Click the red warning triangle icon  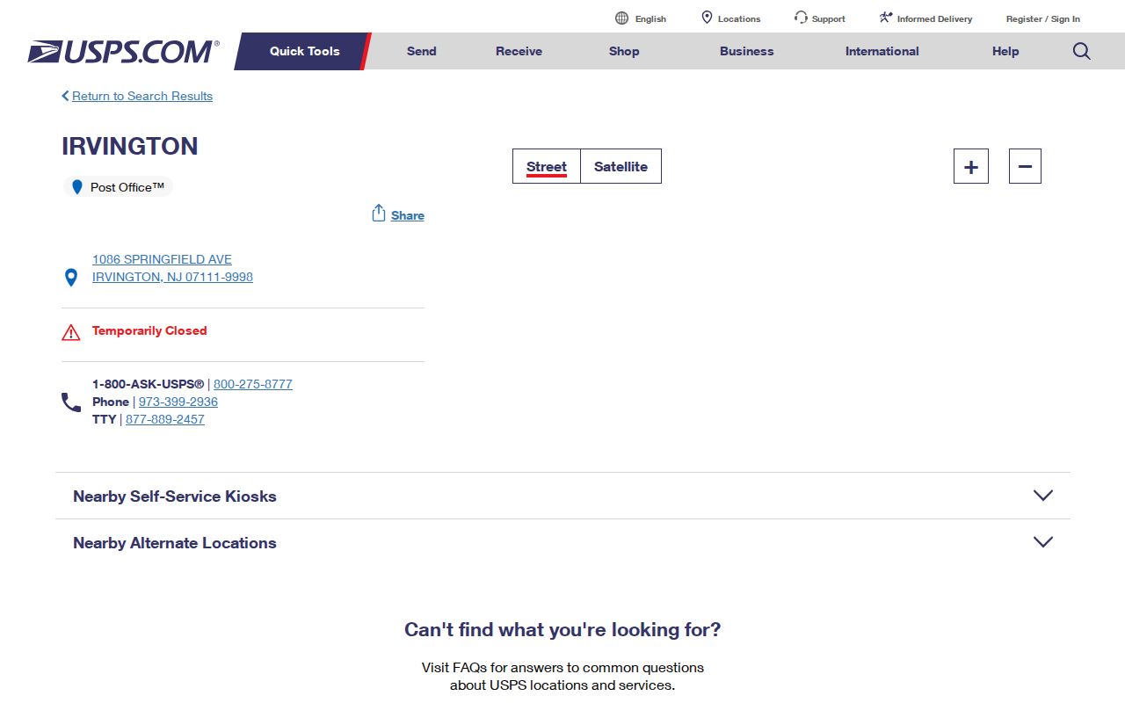tap(71, 332)
